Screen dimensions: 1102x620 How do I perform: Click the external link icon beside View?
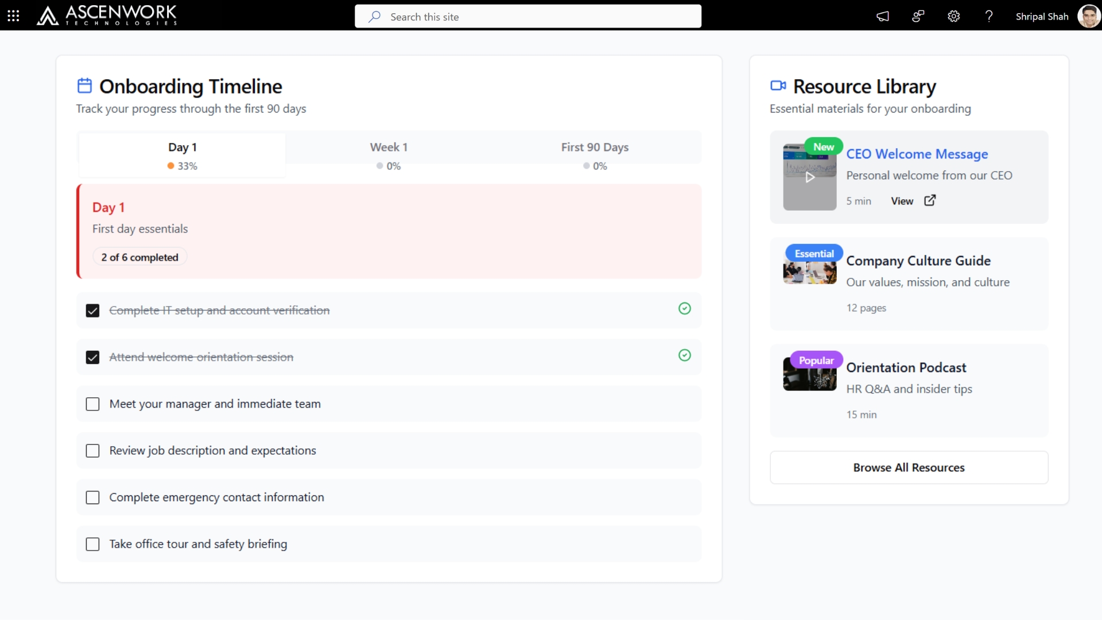click(x=930, y=200)
